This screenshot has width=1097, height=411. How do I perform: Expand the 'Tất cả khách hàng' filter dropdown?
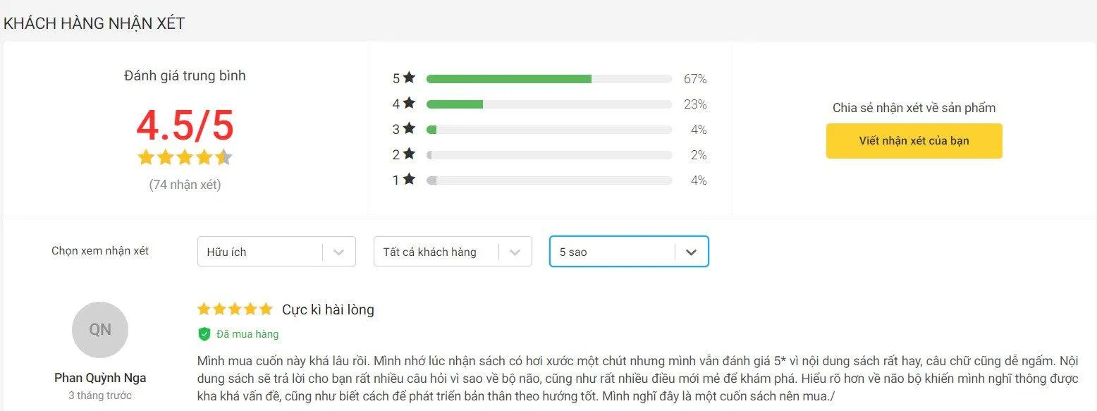(452, 251)
